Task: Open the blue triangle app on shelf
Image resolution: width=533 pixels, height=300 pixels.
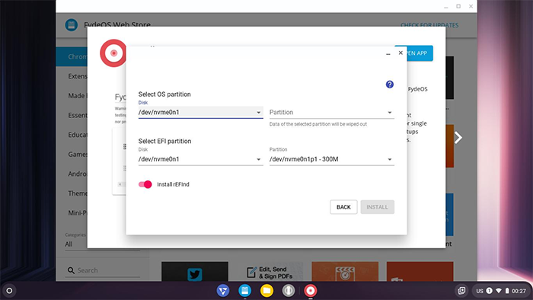Action: pos(223,291)
